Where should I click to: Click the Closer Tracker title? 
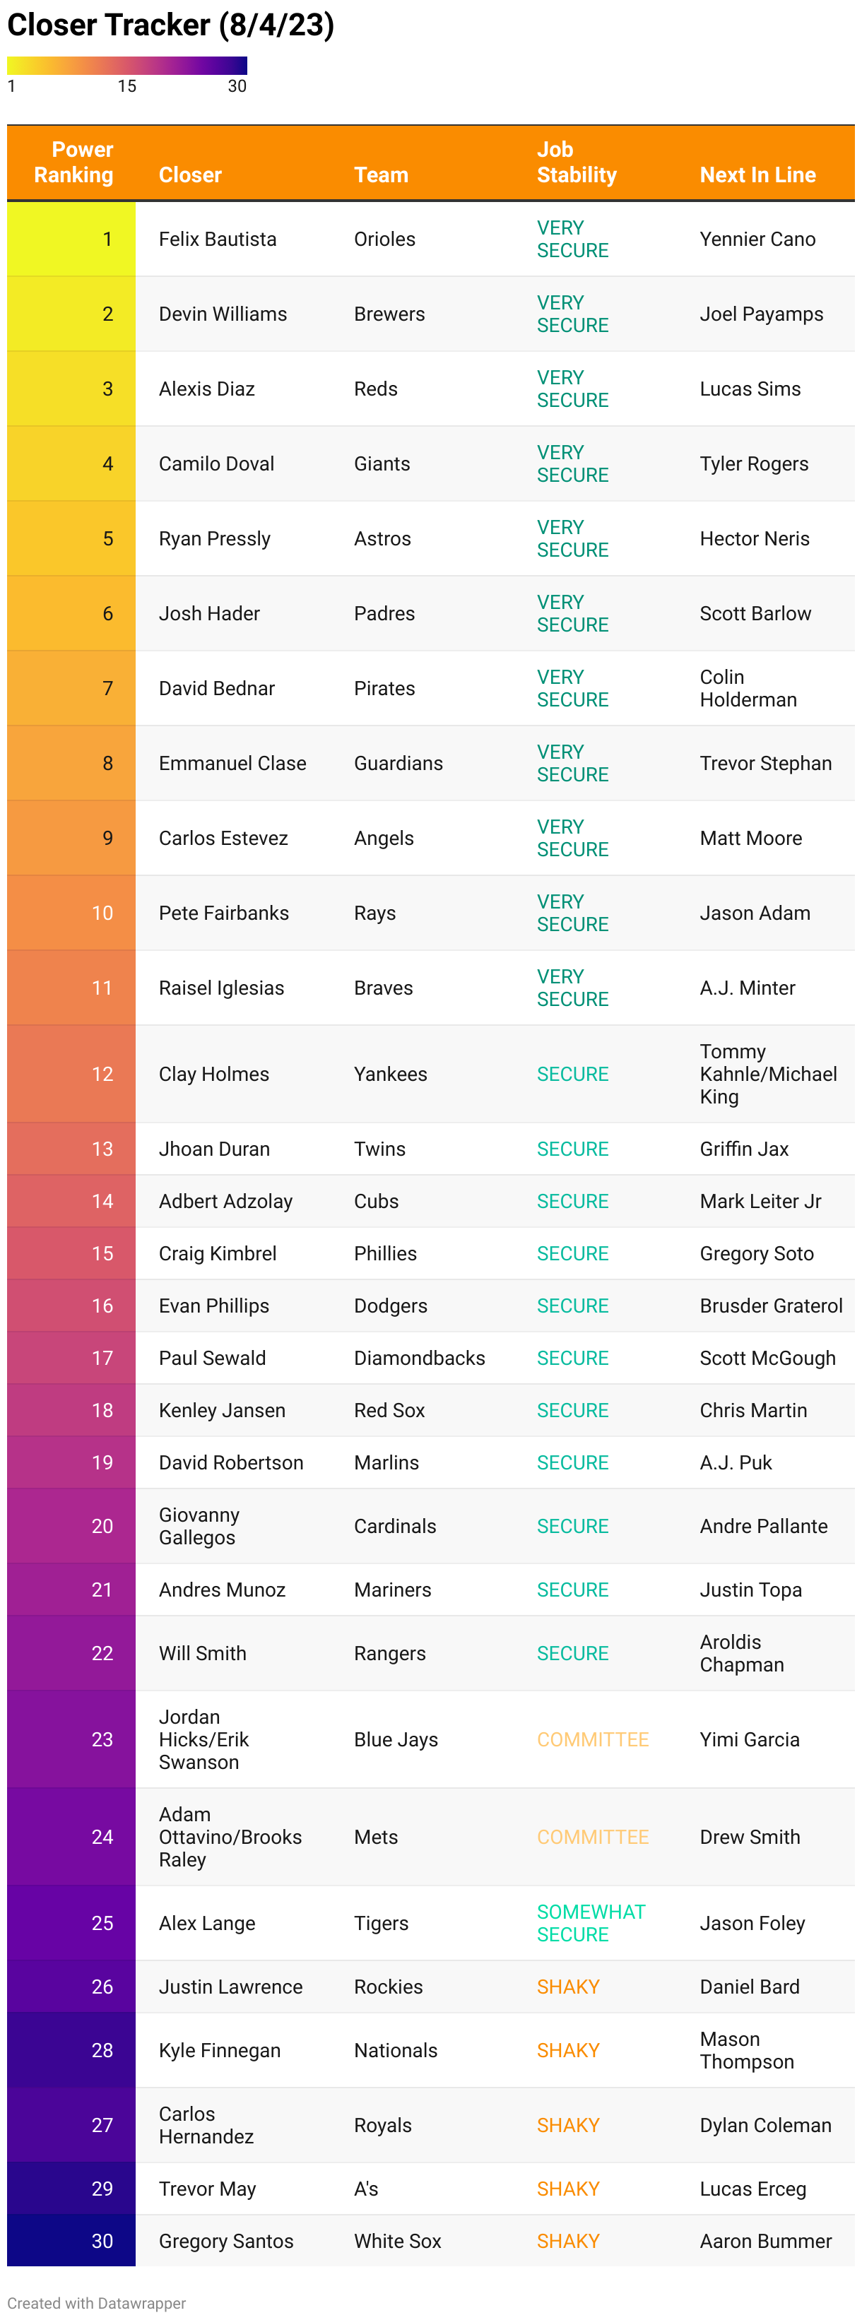click(x=171, y=25)
